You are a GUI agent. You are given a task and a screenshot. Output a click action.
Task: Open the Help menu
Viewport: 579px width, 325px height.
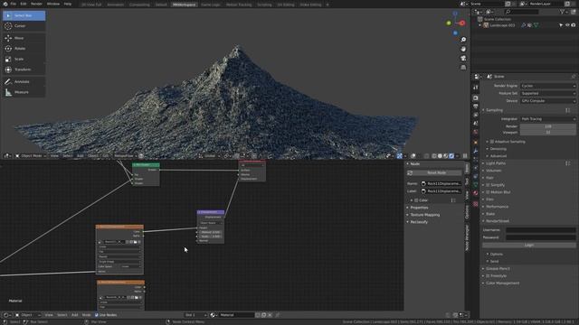[x=68, y=4]
